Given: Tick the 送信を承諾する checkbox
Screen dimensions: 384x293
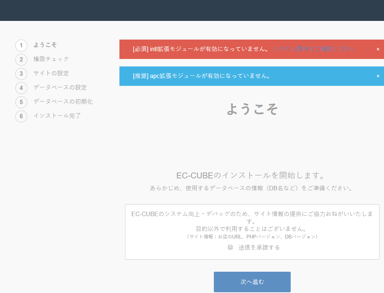Looking at the screenshot, I should tap(230, 247).
